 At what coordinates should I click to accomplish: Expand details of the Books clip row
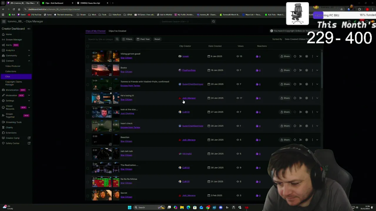[317, 70]
